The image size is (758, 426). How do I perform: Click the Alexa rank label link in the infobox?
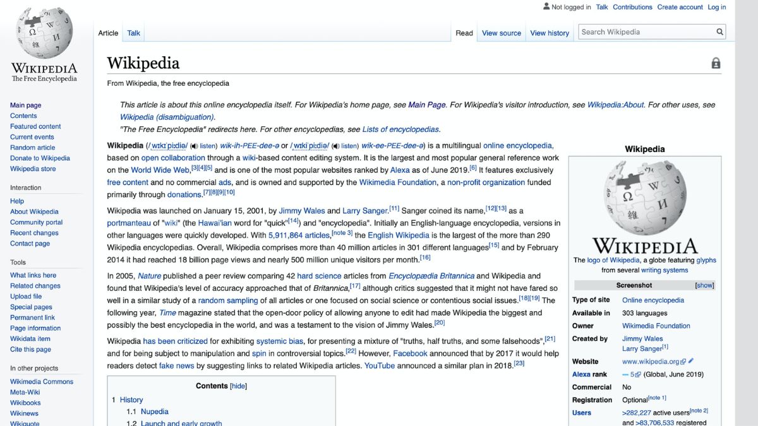[x=589, y=374]
